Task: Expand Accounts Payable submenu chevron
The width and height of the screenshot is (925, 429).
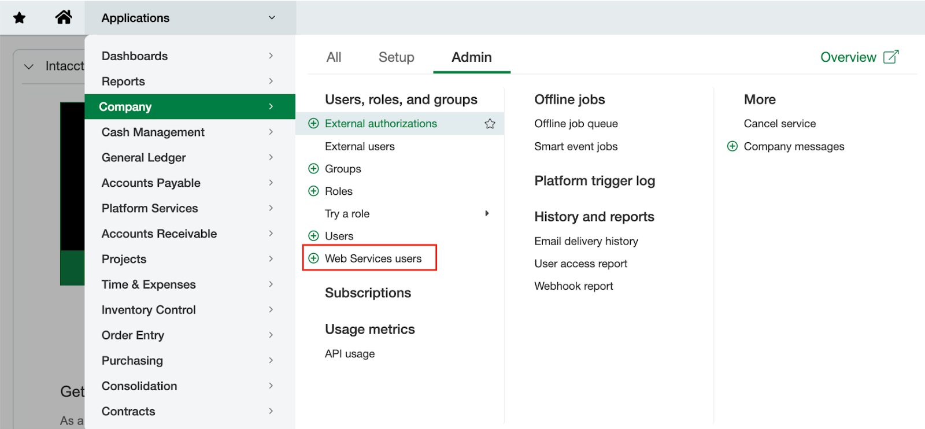Action: point(271,183)
